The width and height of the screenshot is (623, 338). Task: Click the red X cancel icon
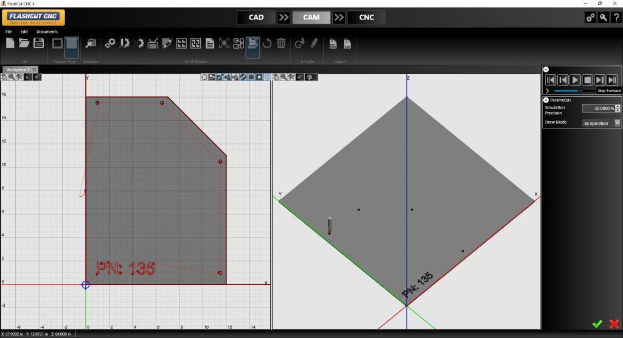pyautogui.click(x=614, y=324)
